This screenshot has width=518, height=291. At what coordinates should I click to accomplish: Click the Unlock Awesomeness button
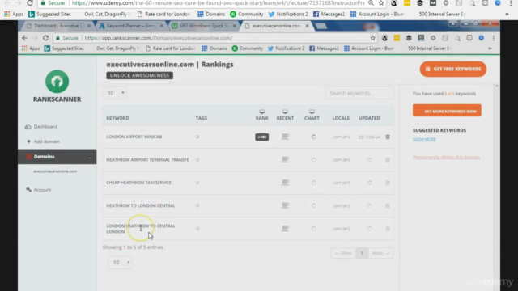[x=139, y=75]
